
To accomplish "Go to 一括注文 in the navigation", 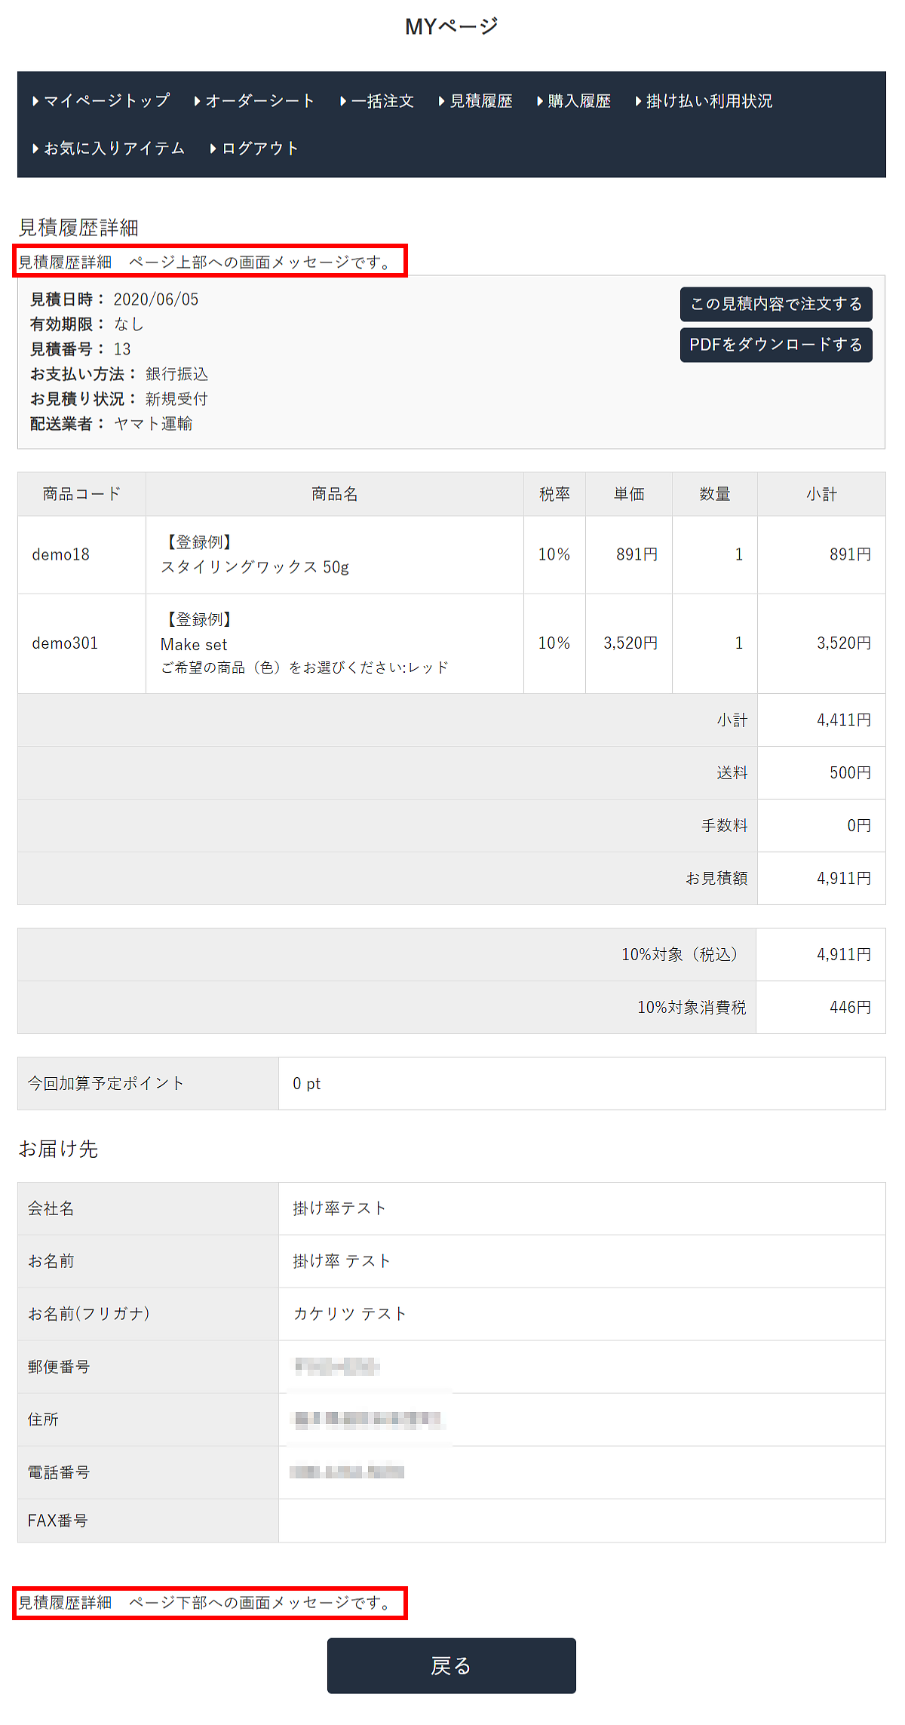I will coord(382,101).
